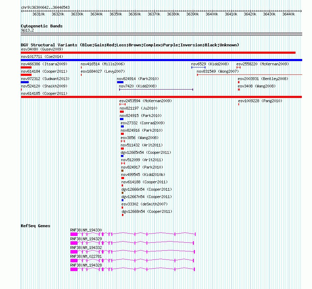Select the red nsv466386 loss block
Image resolution: width=312 pixels, height=289 pixels.
point(26,67)
